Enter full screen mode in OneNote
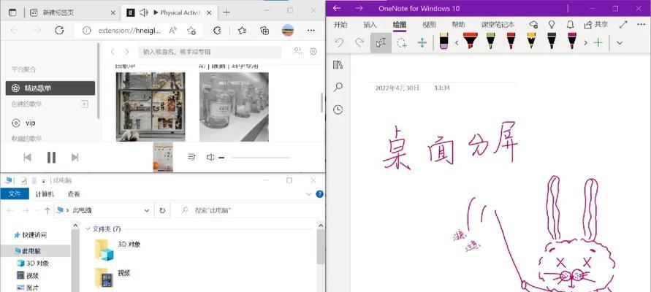 tap(623, 25)
